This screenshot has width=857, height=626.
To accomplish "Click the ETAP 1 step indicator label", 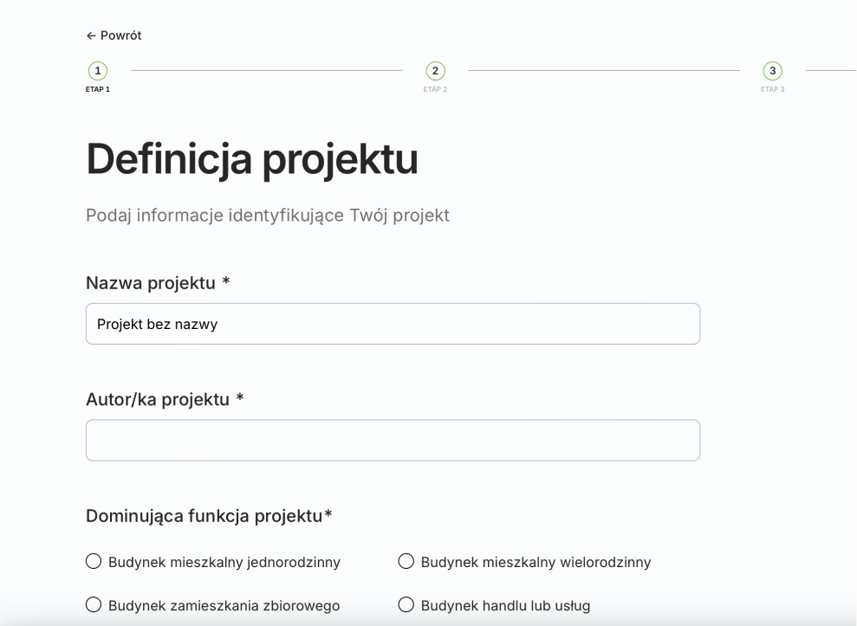I will tap(97, 88).
